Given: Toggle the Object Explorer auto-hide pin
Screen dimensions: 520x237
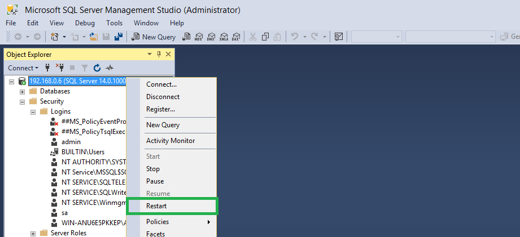Looking at the screenshot, I should tap(159, 54).
